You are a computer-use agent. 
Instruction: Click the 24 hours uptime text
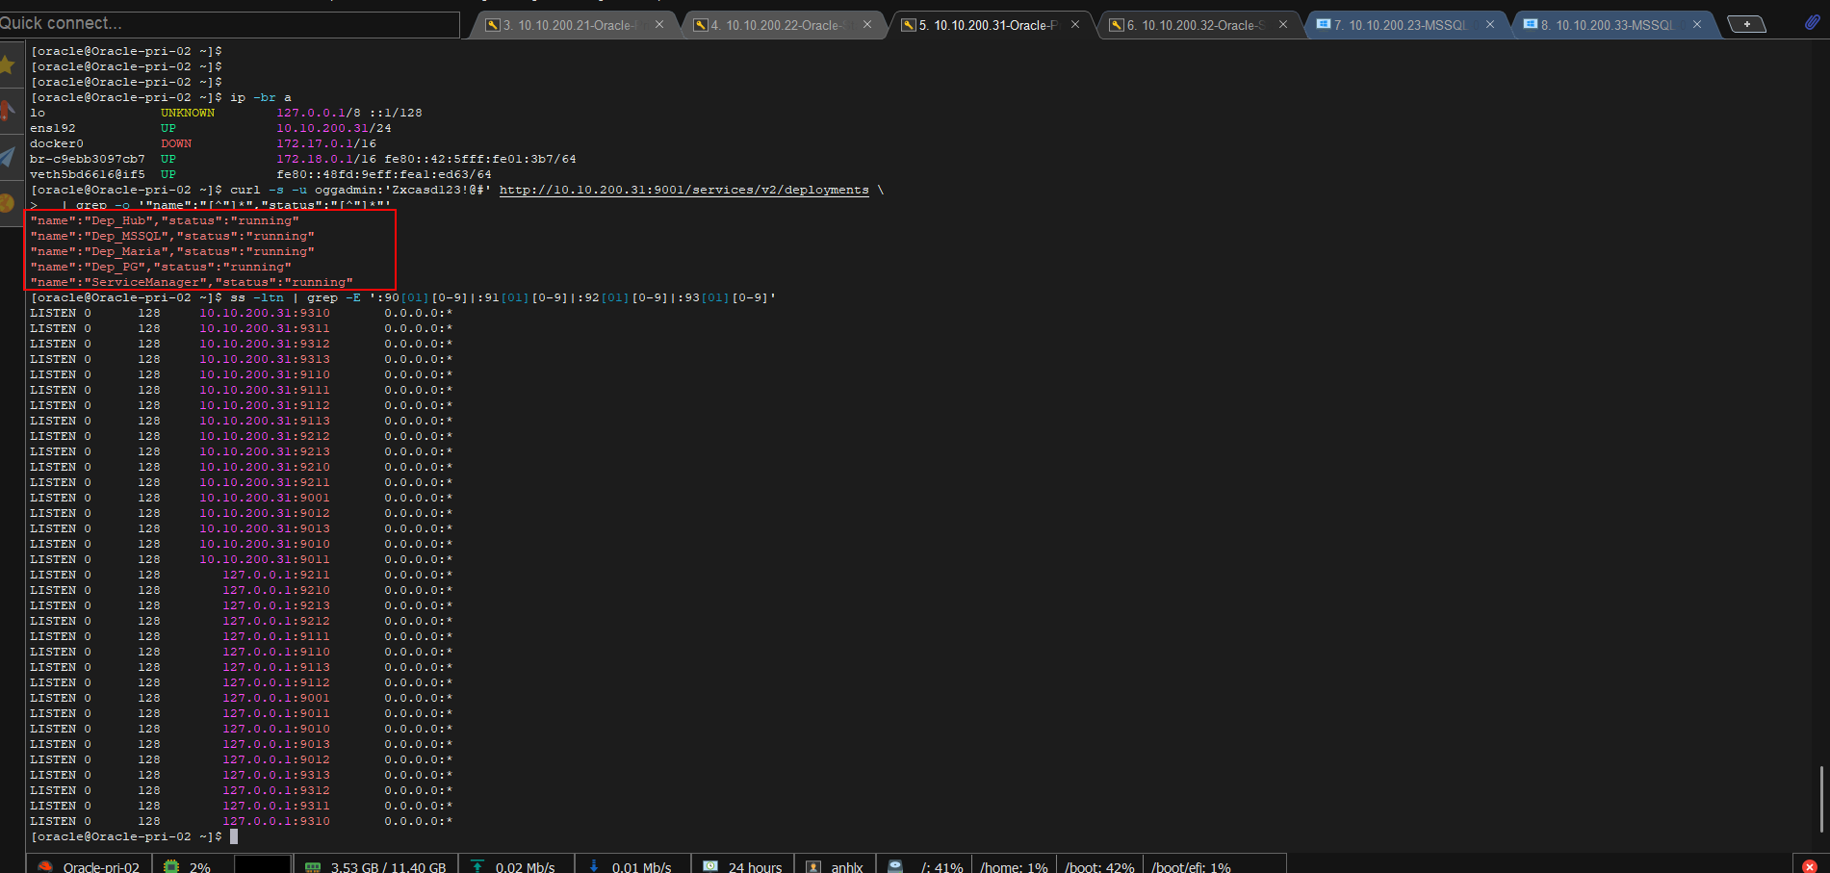tap(755, 867)
